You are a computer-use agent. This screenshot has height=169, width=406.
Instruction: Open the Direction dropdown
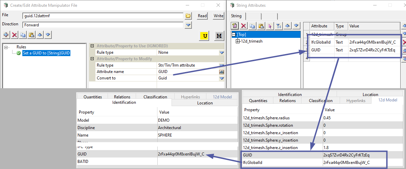coord(188,25)
